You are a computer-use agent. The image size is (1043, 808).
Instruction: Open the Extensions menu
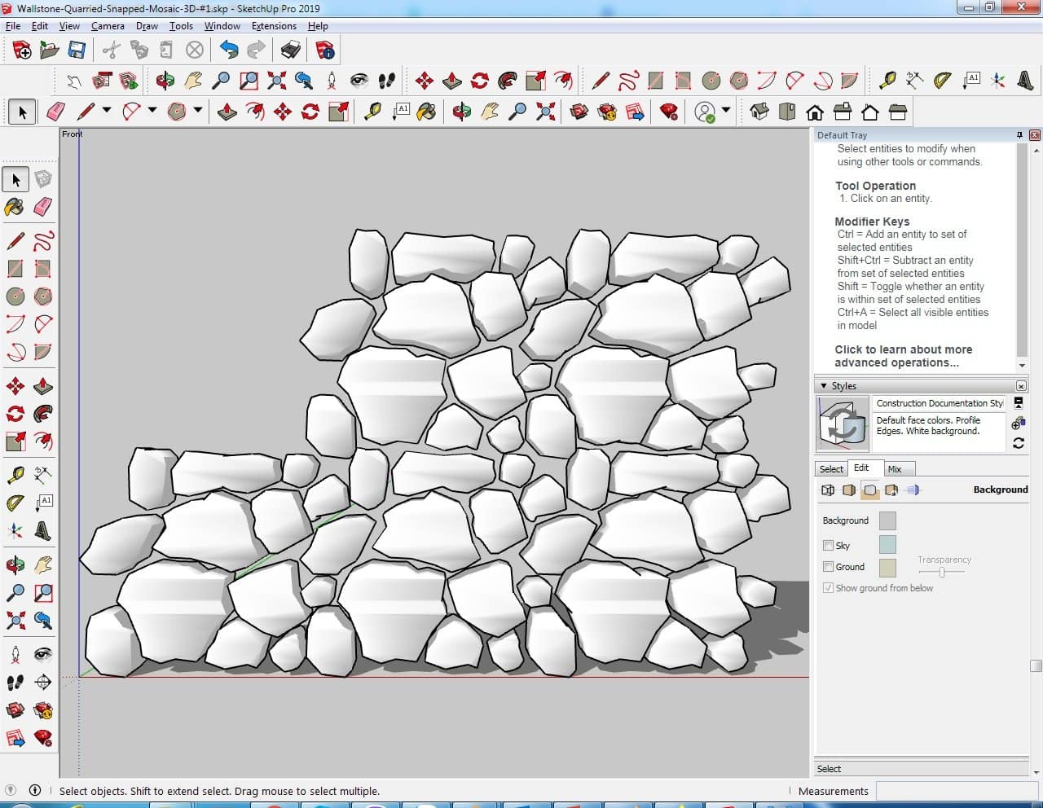coord(274,26)
